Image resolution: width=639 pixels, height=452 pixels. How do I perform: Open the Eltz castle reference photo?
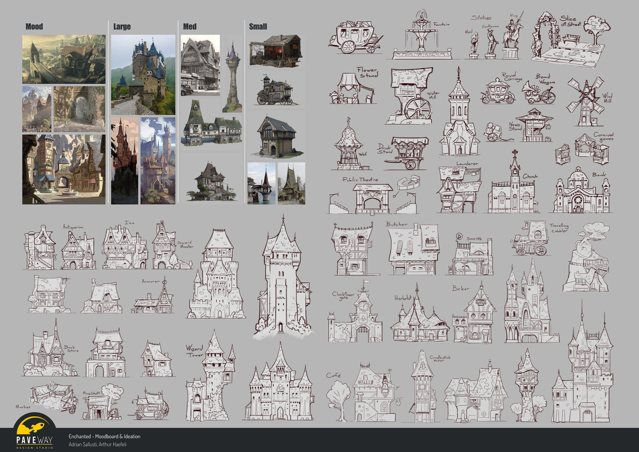(143, 75)
